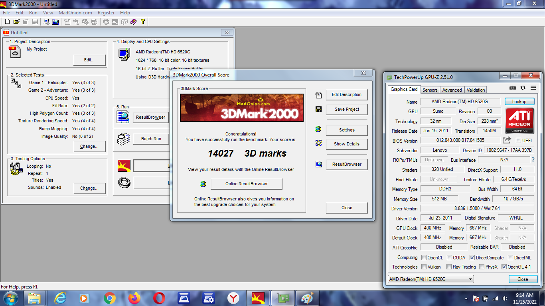Switch to the Advanced tab
The width and height of the screenshot is (545, 306).
pyautogui.click(x=452, y=90)
